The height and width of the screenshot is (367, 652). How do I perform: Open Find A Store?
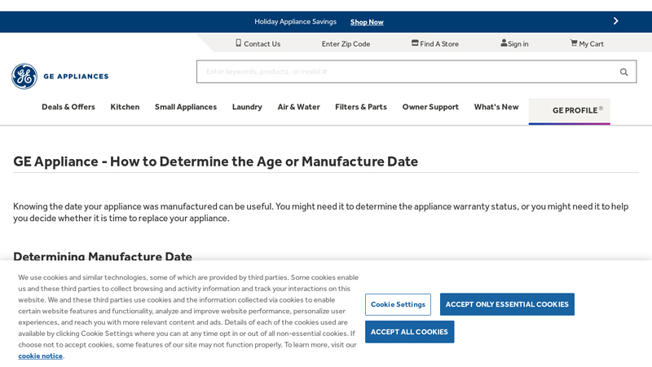pyautogui.click(x=439, y=44)
